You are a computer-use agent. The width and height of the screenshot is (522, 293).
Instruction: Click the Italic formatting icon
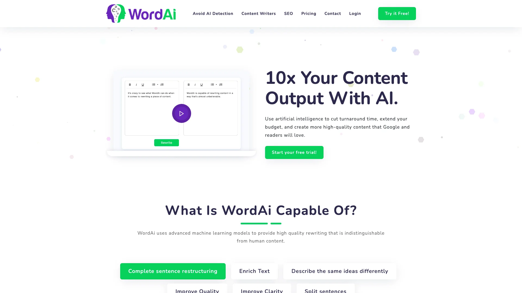136,84
